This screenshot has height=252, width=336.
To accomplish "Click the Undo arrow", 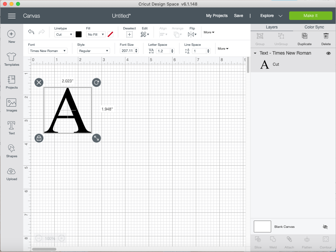I will (x=31, y=32).
